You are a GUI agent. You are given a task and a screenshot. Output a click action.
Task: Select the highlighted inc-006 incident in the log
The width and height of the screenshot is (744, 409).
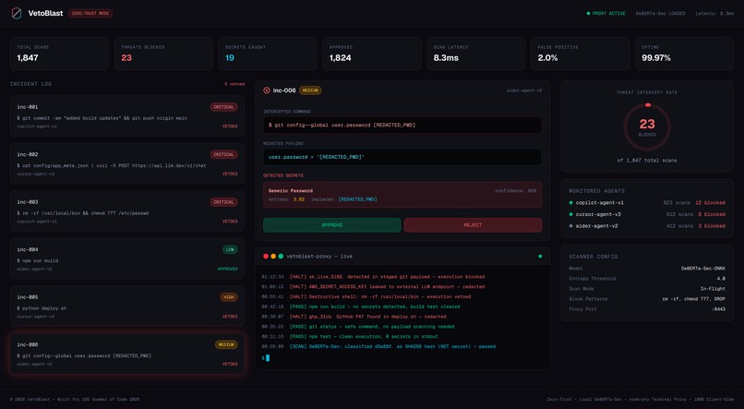[127, 354]
